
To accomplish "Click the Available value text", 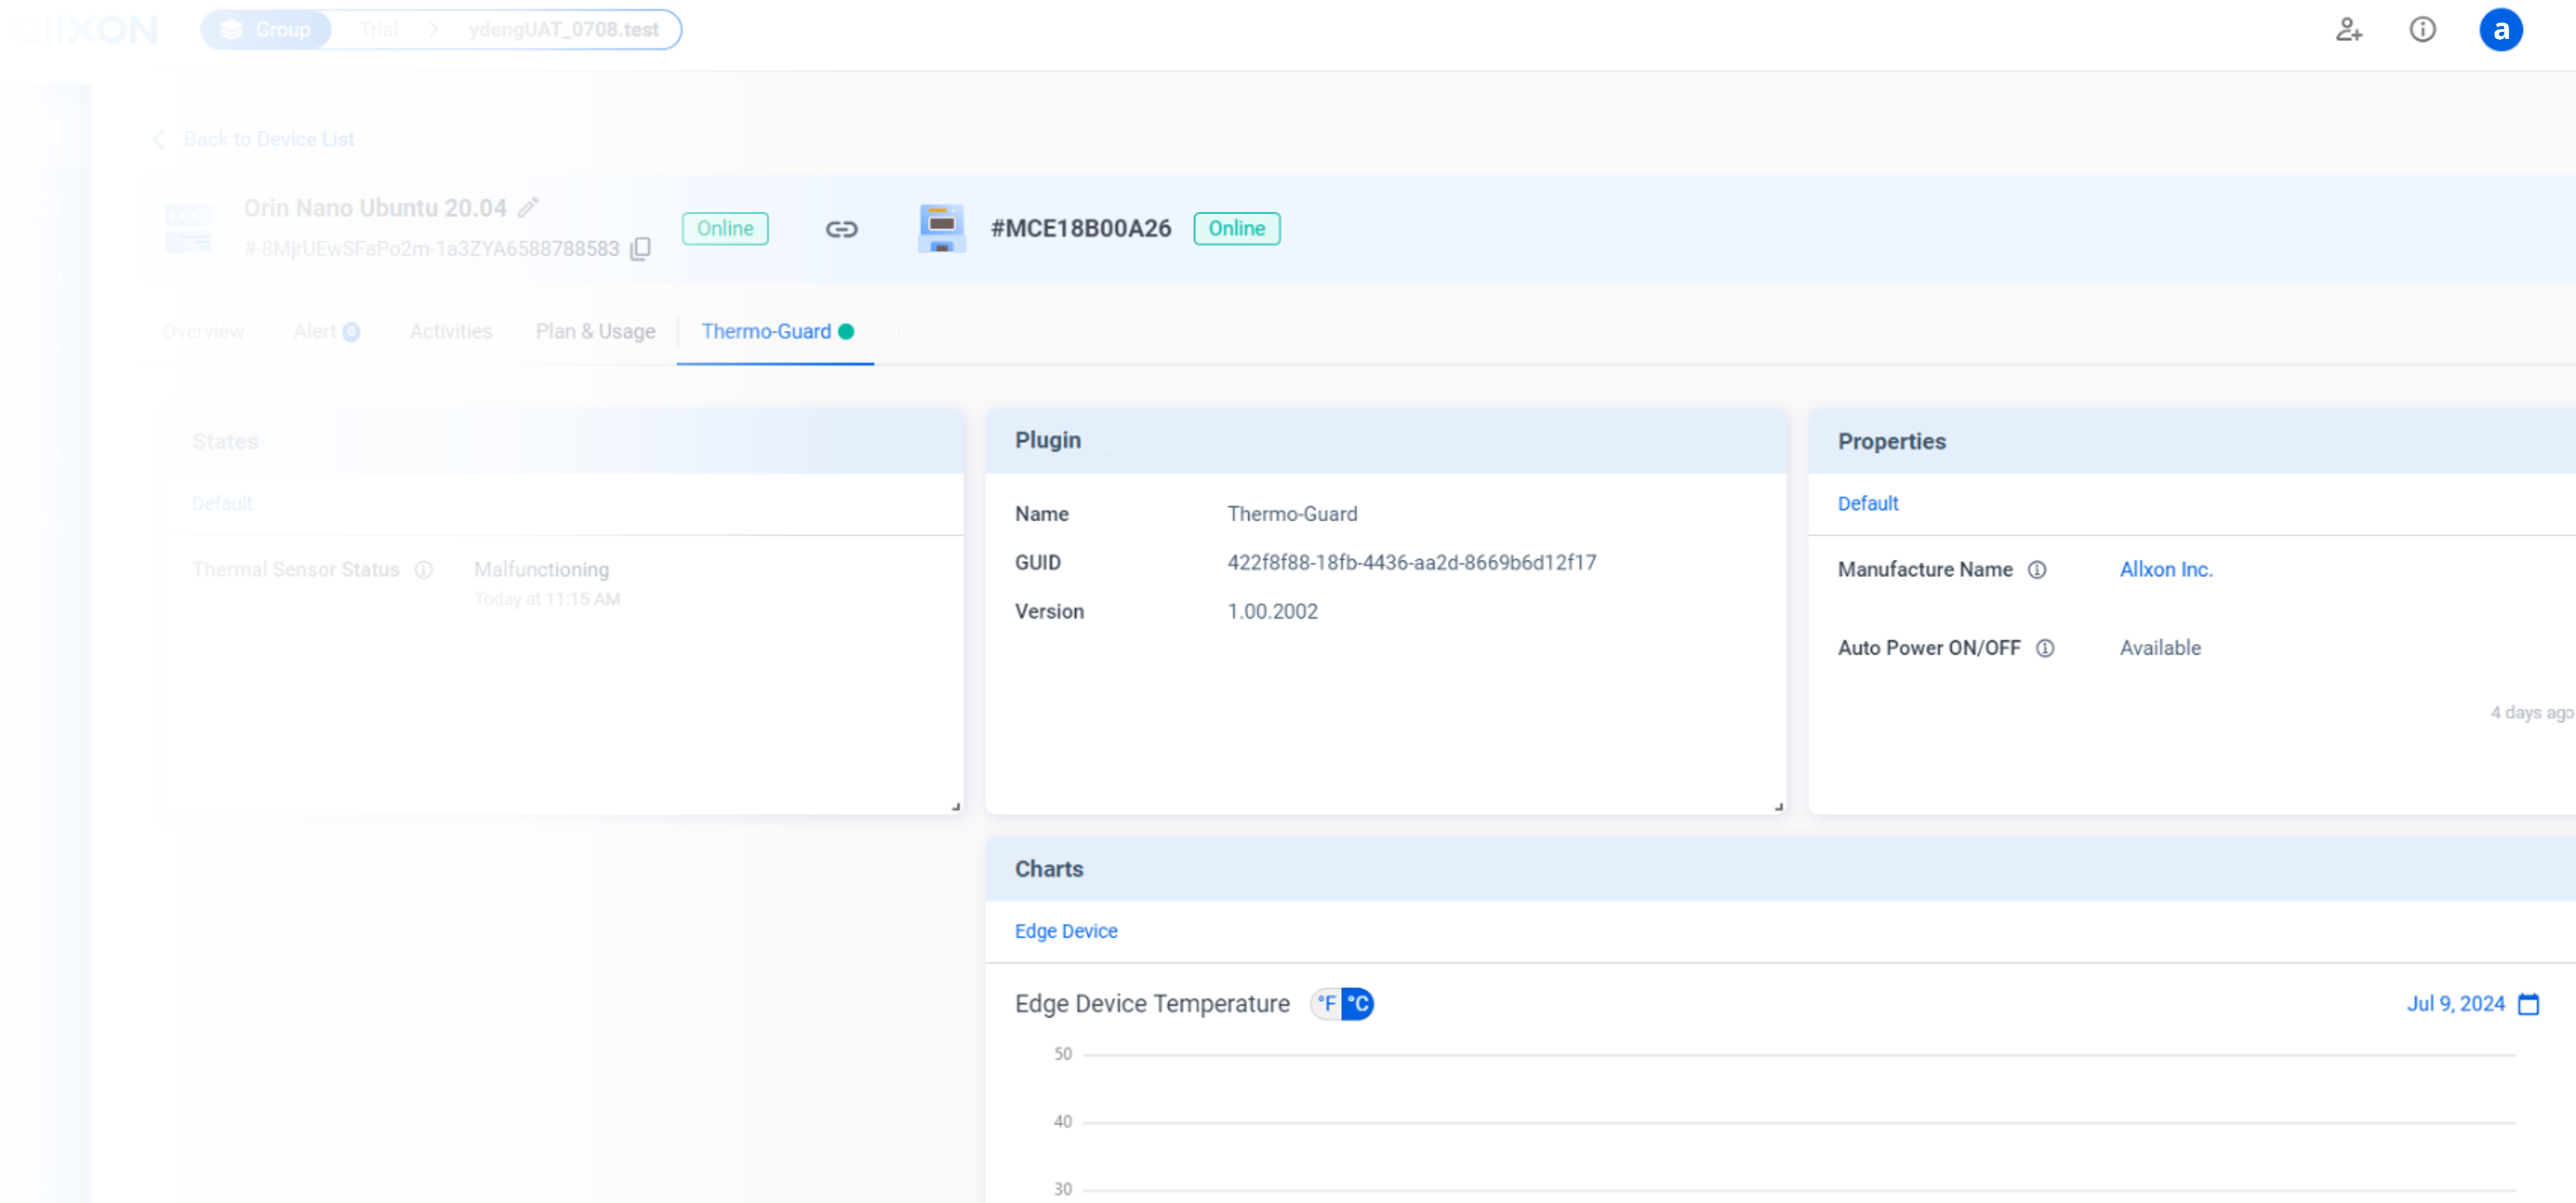I will [2160, 648].
